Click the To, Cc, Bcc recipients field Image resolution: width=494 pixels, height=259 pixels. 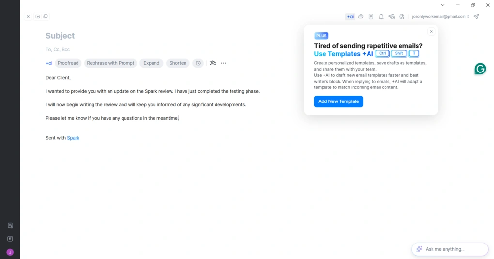(x=58, y=49)
